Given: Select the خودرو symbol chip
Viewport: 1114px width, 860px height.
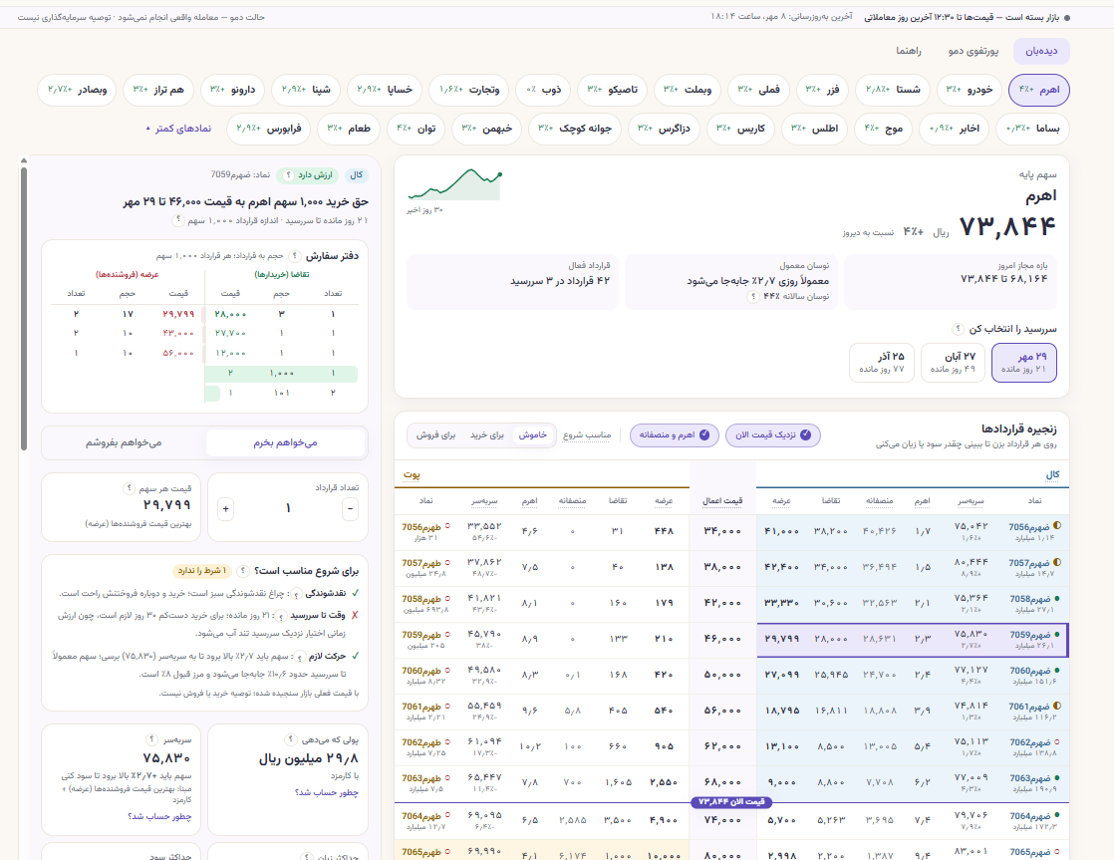Looking at the screenshot, I should (x=970, y=90).
